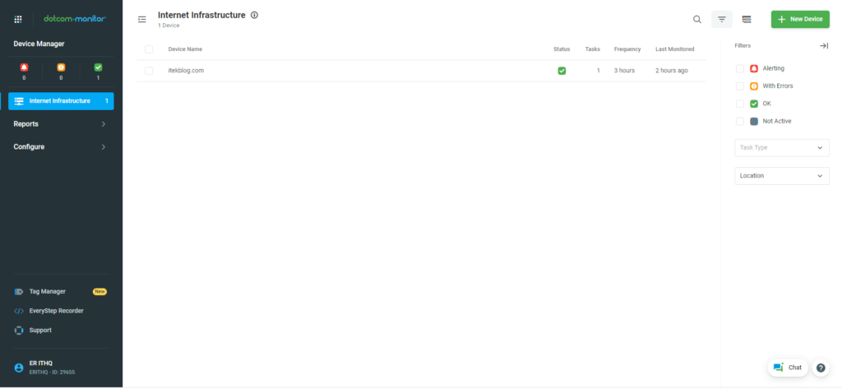The width and height of the screenshot is (842, 389).
Task: Click the gray Not Active icon in Filters
Action: [x=754, y=122]
